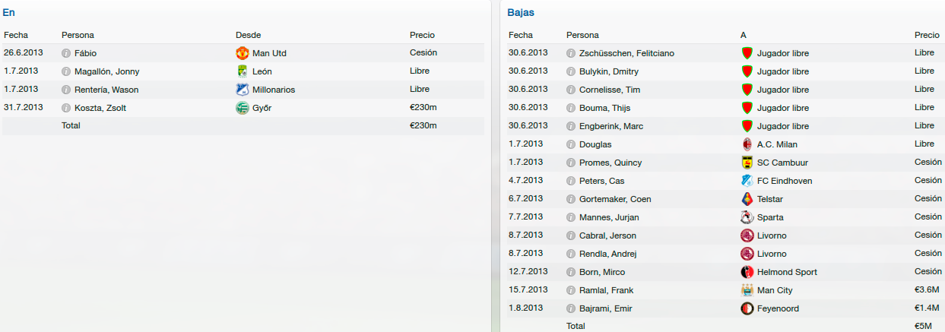Viewport: 945px width, 332px height.
Task: Click the Győr club badge icon
Action: pos(243,108)
